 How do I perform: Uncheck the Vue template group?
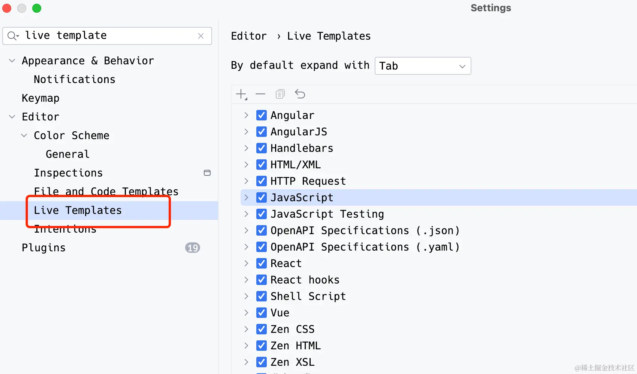coord(262,313)
